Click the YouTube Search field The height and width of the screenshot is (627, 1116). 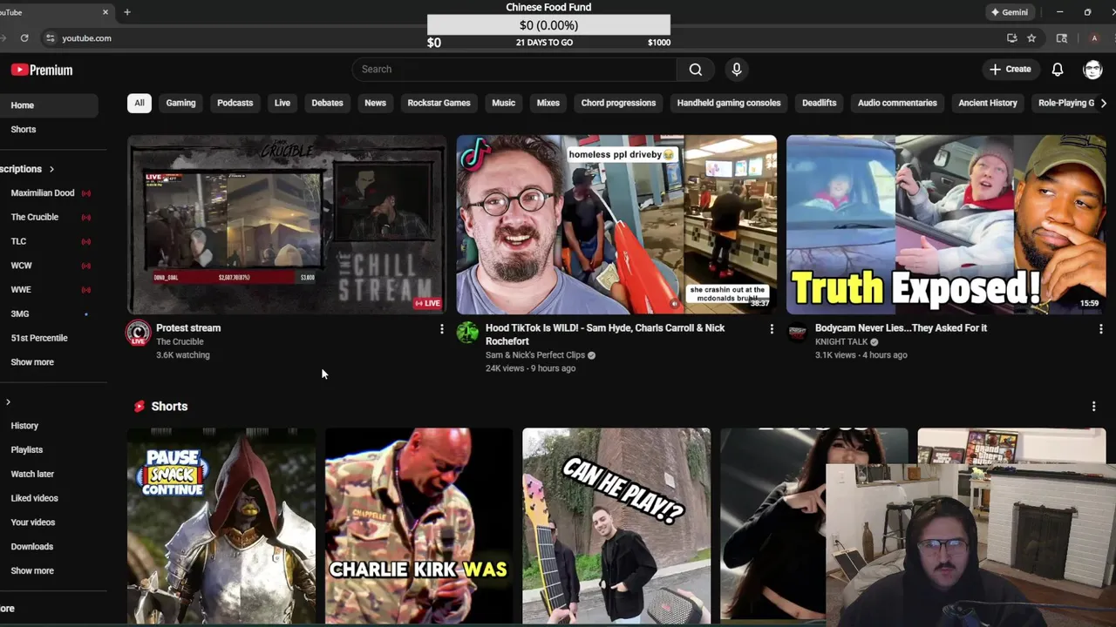[x=514, y=70]
